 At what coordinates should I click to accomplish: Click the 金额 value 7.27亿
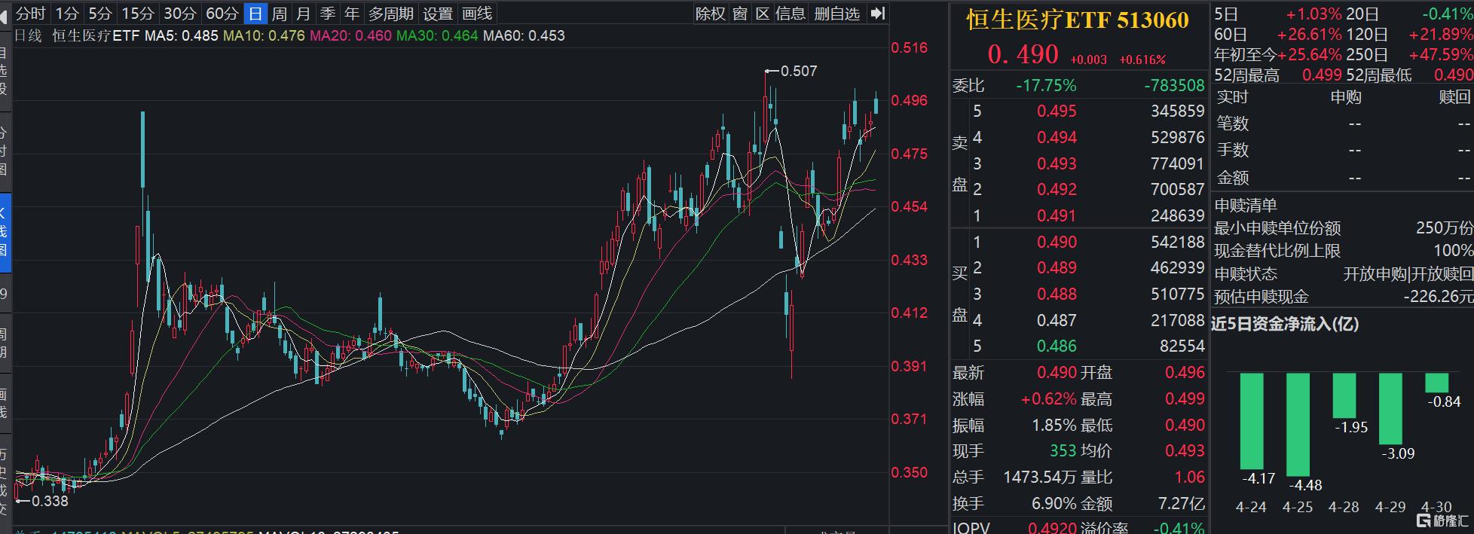coord(1181,503)
